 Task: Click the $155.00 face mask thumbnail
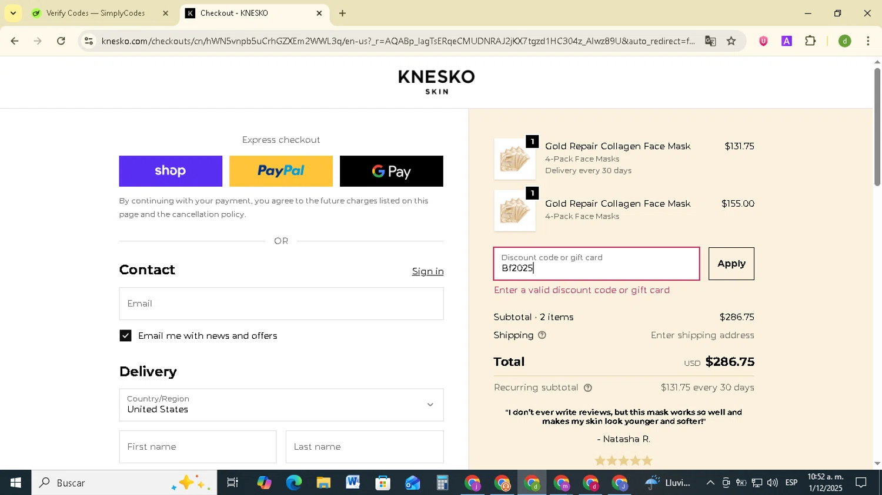pyautogui.click(x=514, y=211)
